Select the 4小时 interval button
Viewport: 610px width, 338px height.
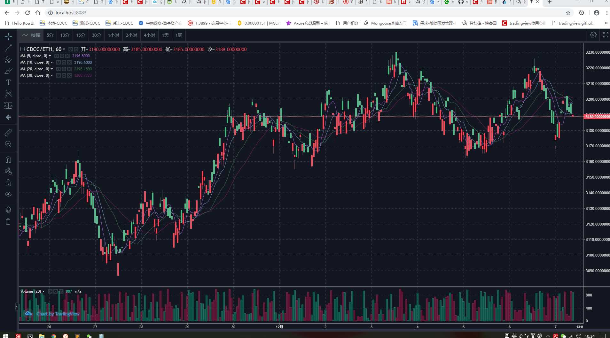pos(149,35)
